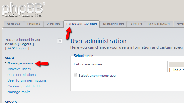Click the Logout link
This screenshot has width=184, height=103.
[x=26, y=44]
